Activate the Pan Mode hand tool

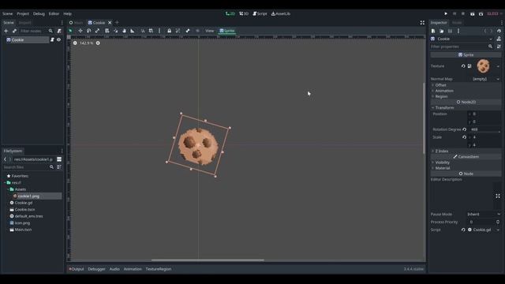[x=125, y=31]
